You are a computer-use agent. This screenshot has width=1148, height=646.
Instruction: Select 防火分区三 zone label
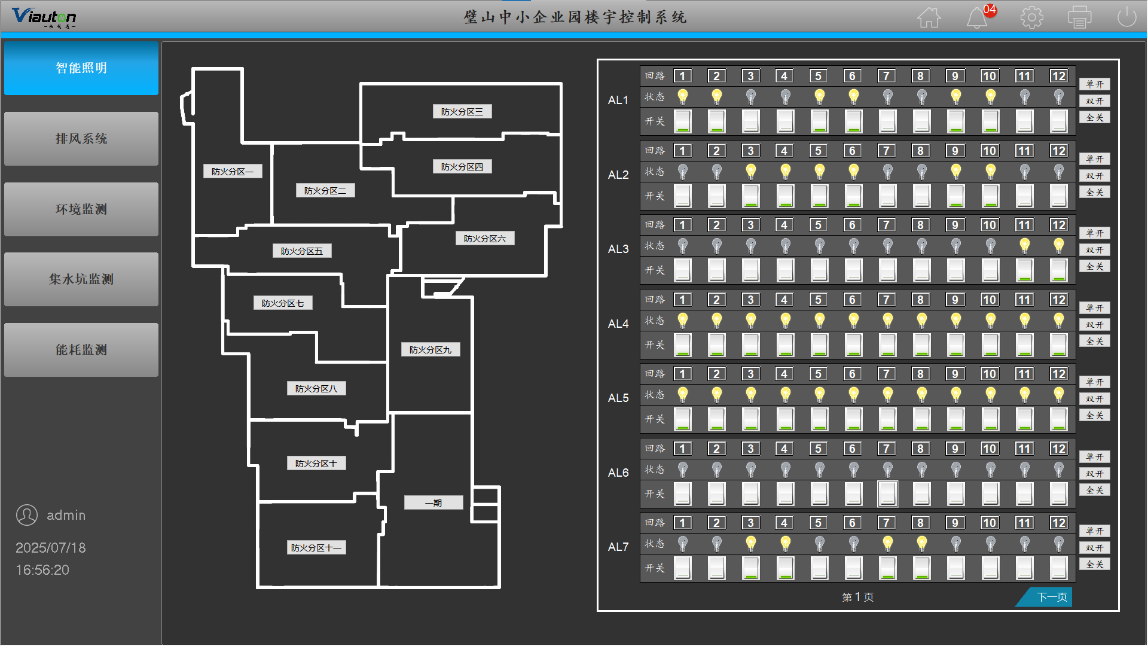click(x=462, y=112)
